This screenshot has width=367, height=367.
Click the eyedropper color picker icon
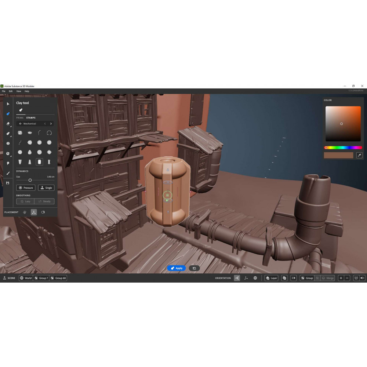pyautogui.click(x=359, y=155)
